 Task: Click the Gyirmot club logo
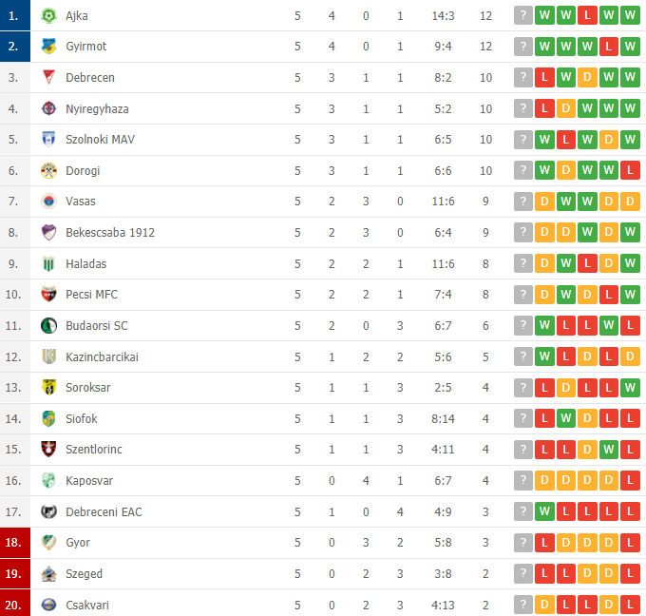click(48, 47)
